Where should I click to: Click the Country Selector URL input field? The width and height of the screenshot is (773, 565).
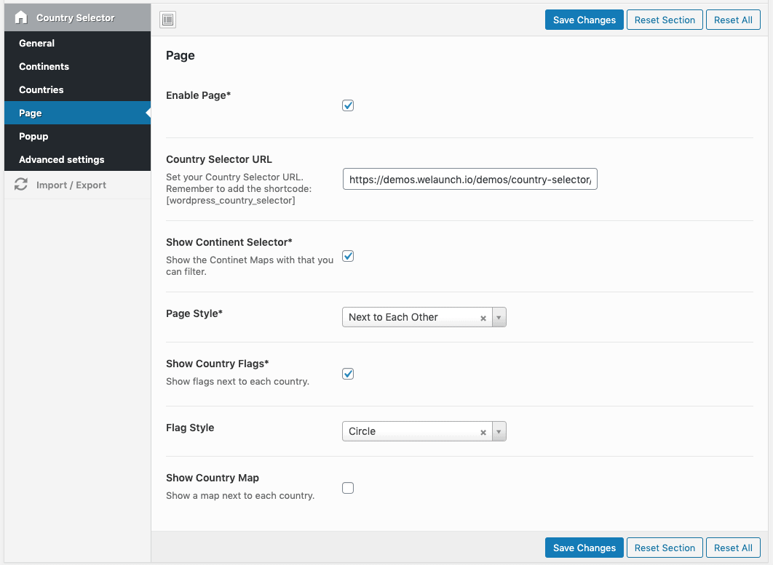469,179
